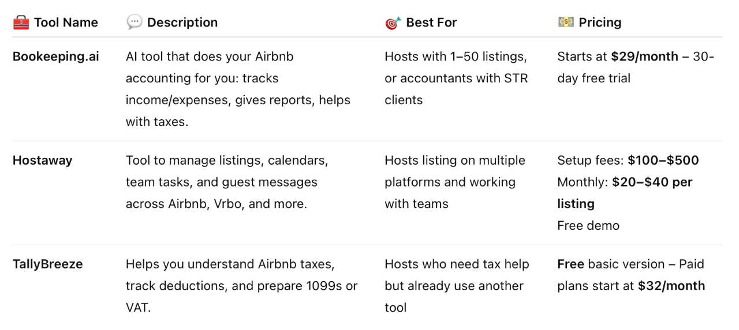Click the $20–$40 per listing price

pyautogui.click(x=625, y=193)
